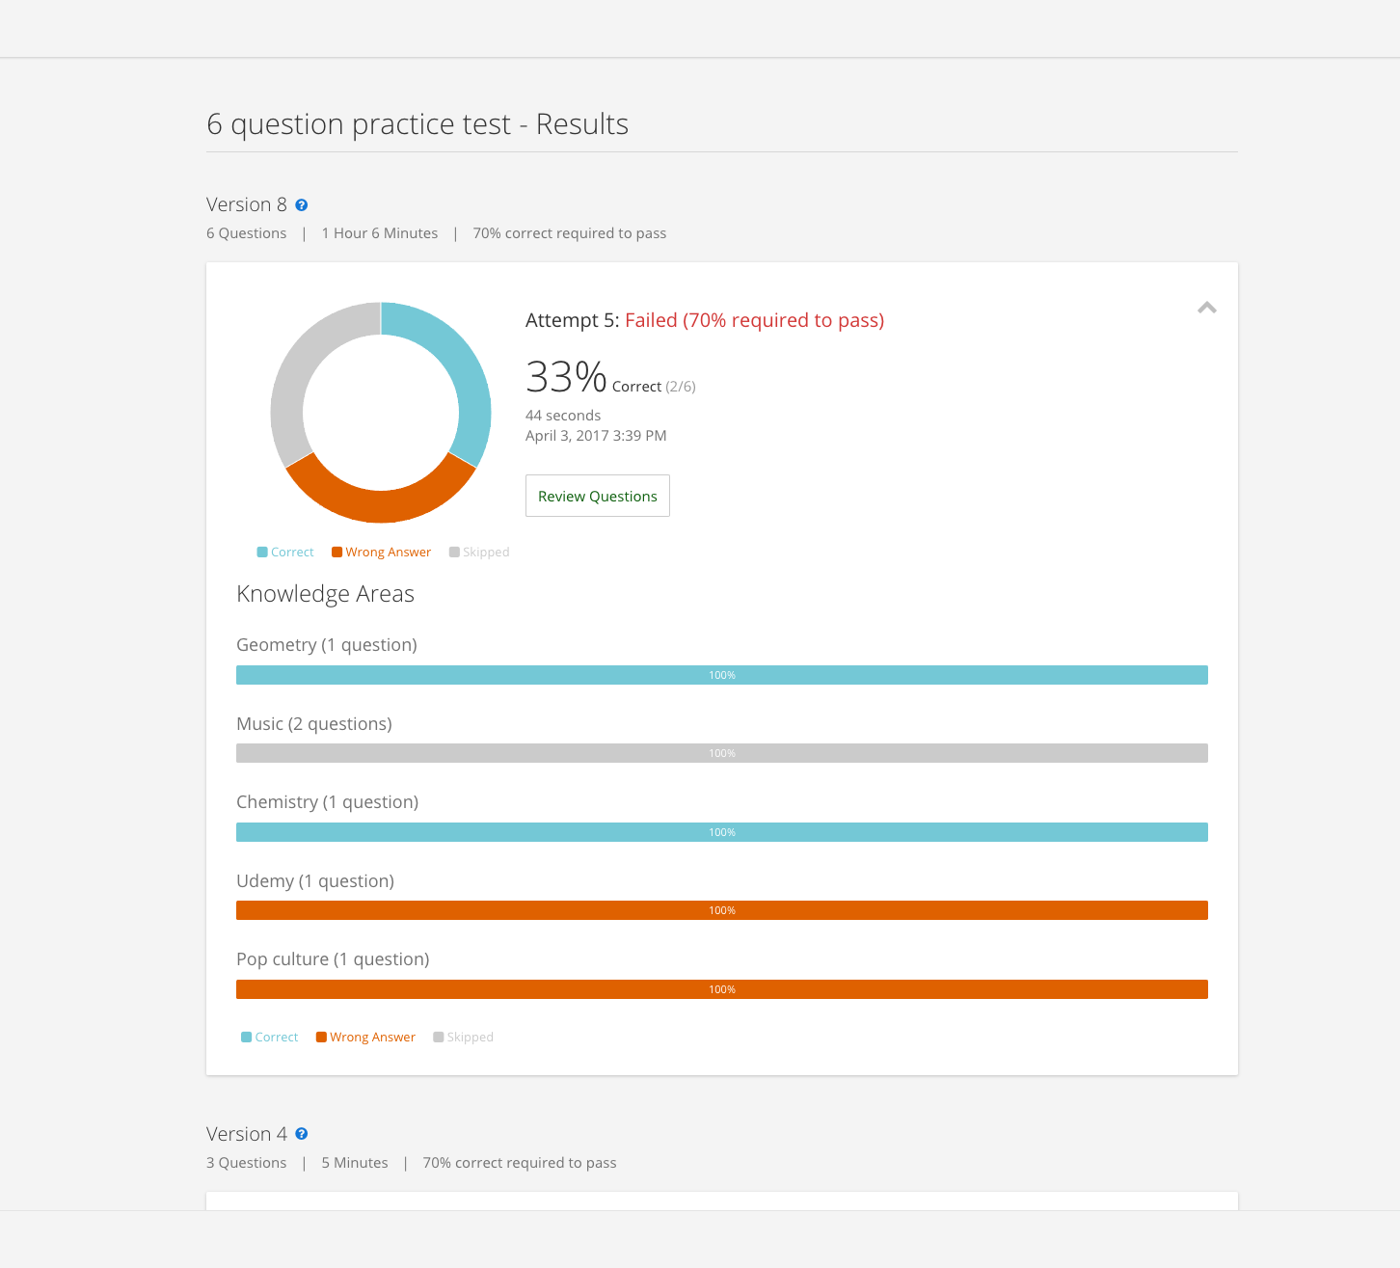Click the 'Knowledge Areas' heading
This screenshot has height=1268, width=1400.
click(x=325, y=594)
